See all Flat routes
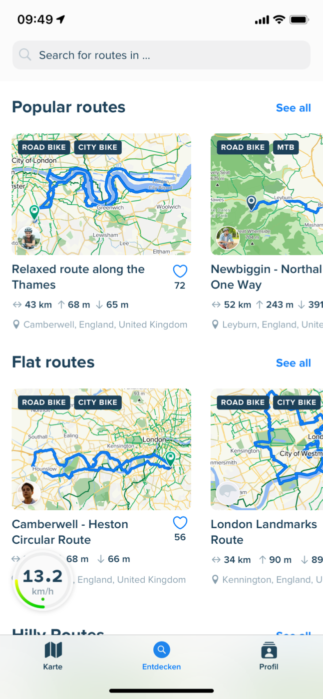Image resolution: width=323 pixels, height=699 pixels. [293, 363]
